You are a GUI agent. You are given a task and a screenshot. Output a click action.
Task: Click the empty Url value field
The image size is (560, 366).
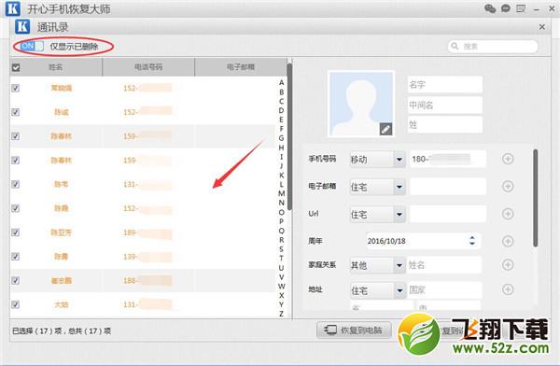coord(448,214)
